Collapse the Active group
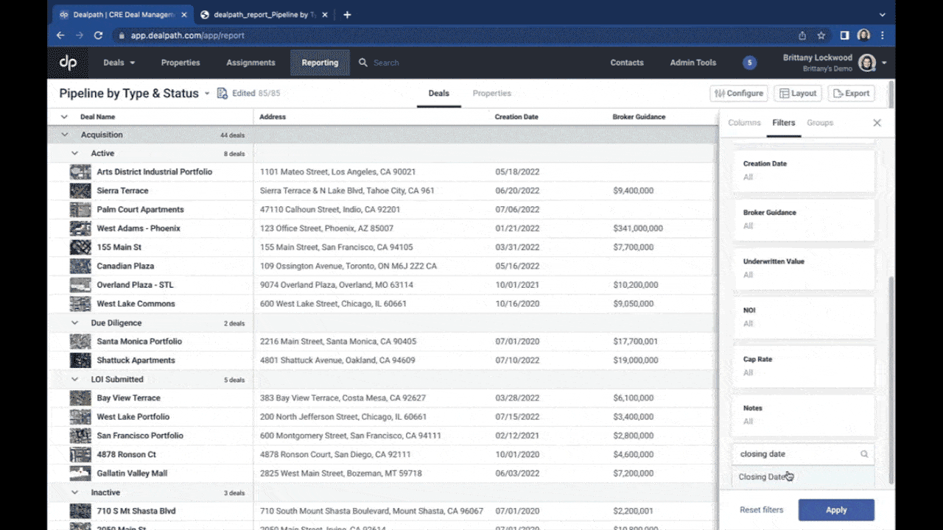The width and height of the screenshot is (943, 530). click(x=74, y=153)
